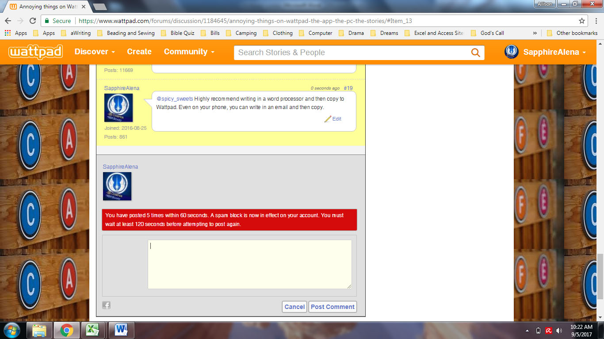Open File Explorer from the taskbar

click(40, 330)
